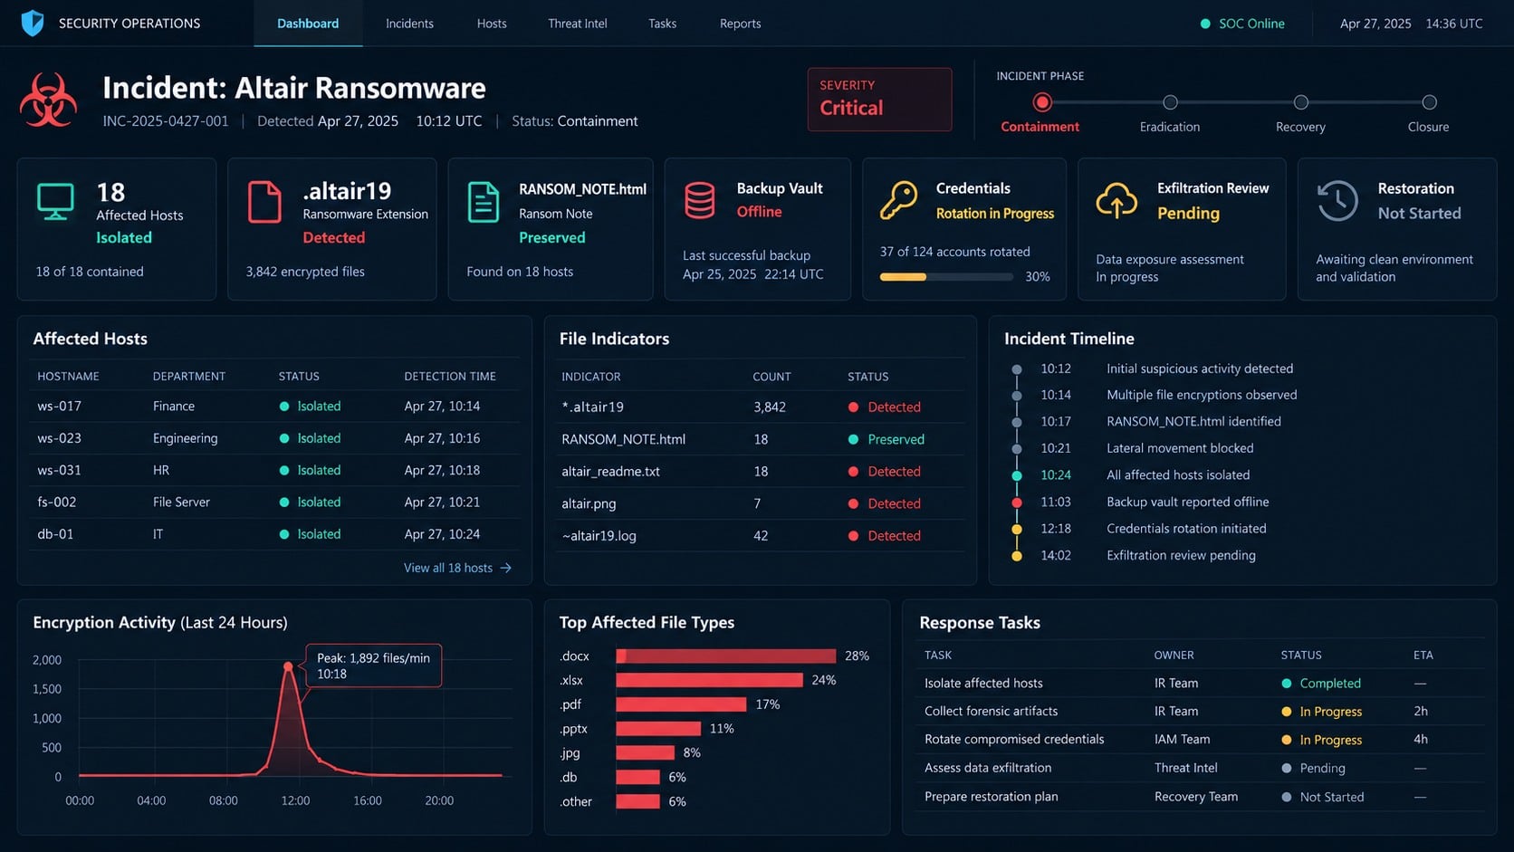Click the 10:24 hosts isolated timeline marker
Viewport: 1514px width, 852px height.
point(1017,475)
